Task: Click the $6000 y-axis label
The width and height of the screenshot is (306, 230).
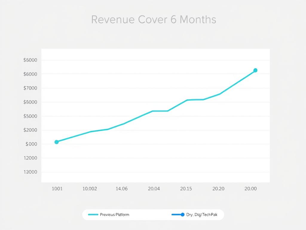Action: 30,74
